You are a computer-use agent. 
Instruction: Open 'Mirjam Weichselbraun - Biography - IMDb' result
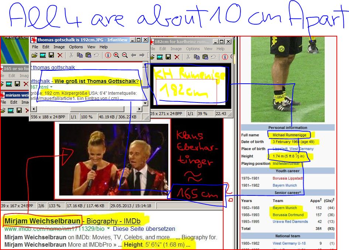(73, 221)
